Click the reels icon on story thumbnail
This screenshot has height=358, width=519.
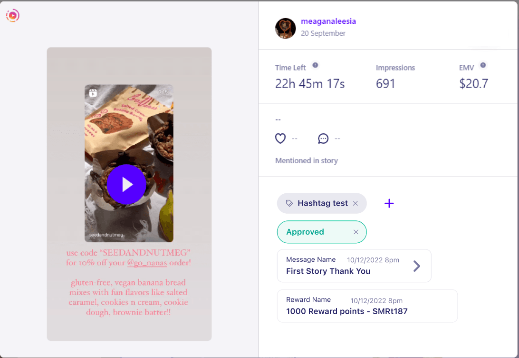[x=93, y=93]
